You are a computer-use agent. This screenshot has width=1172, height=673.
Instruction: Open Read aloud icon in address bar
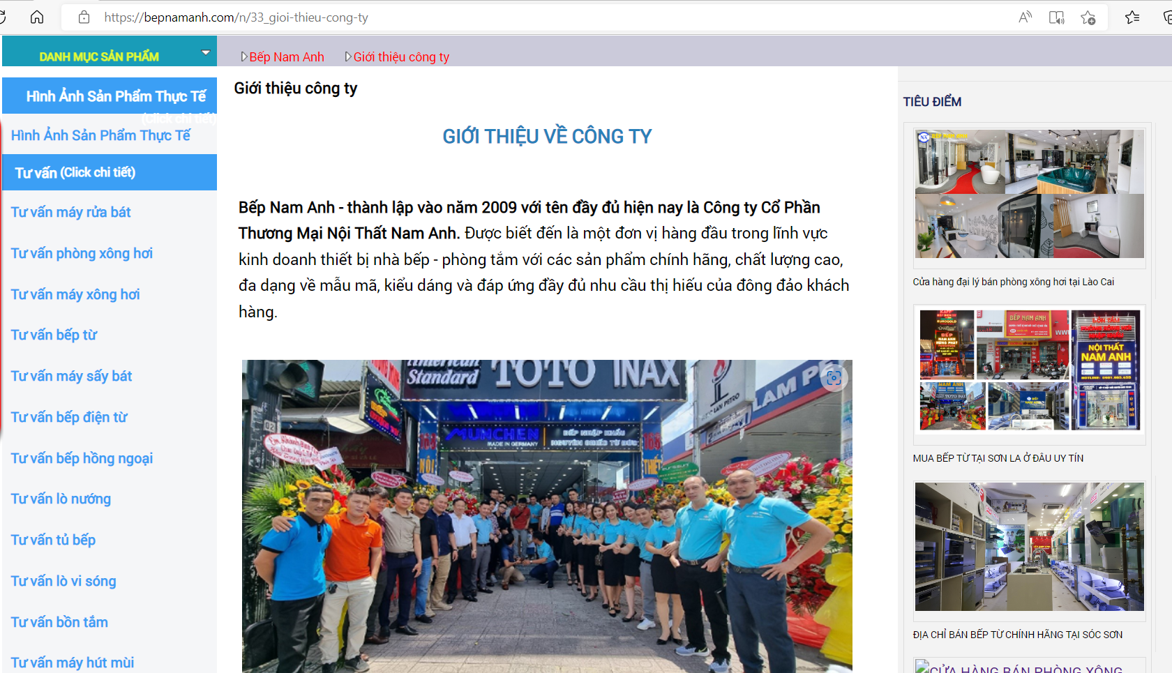coord(1025,17)
